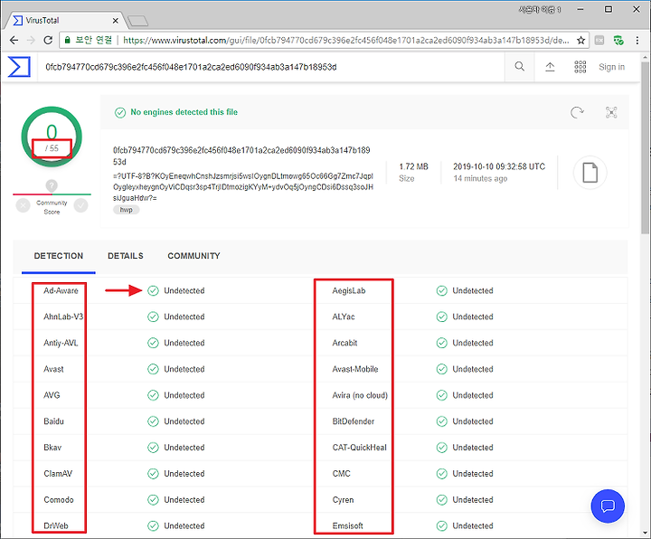Click the hash search input field
The height and width of the screenshot is (539, 651).
(272, 67)
